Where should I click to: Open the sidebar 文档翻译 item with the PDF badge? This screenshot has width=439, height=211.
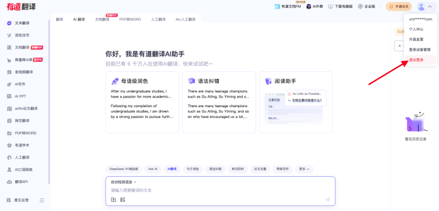pos(25,47)
